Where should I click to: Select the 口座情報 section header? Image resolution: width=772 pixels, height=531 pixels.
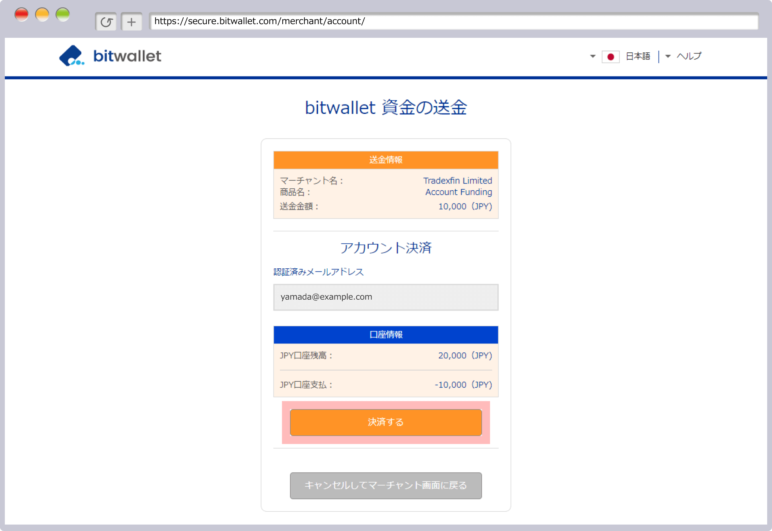tap(386, 334)
